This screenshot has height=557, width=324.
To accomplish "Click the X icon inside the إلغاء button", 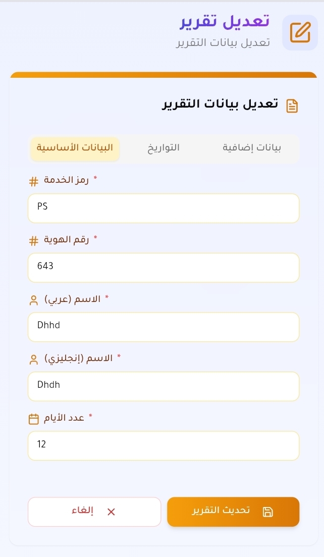I will (111, 512).
